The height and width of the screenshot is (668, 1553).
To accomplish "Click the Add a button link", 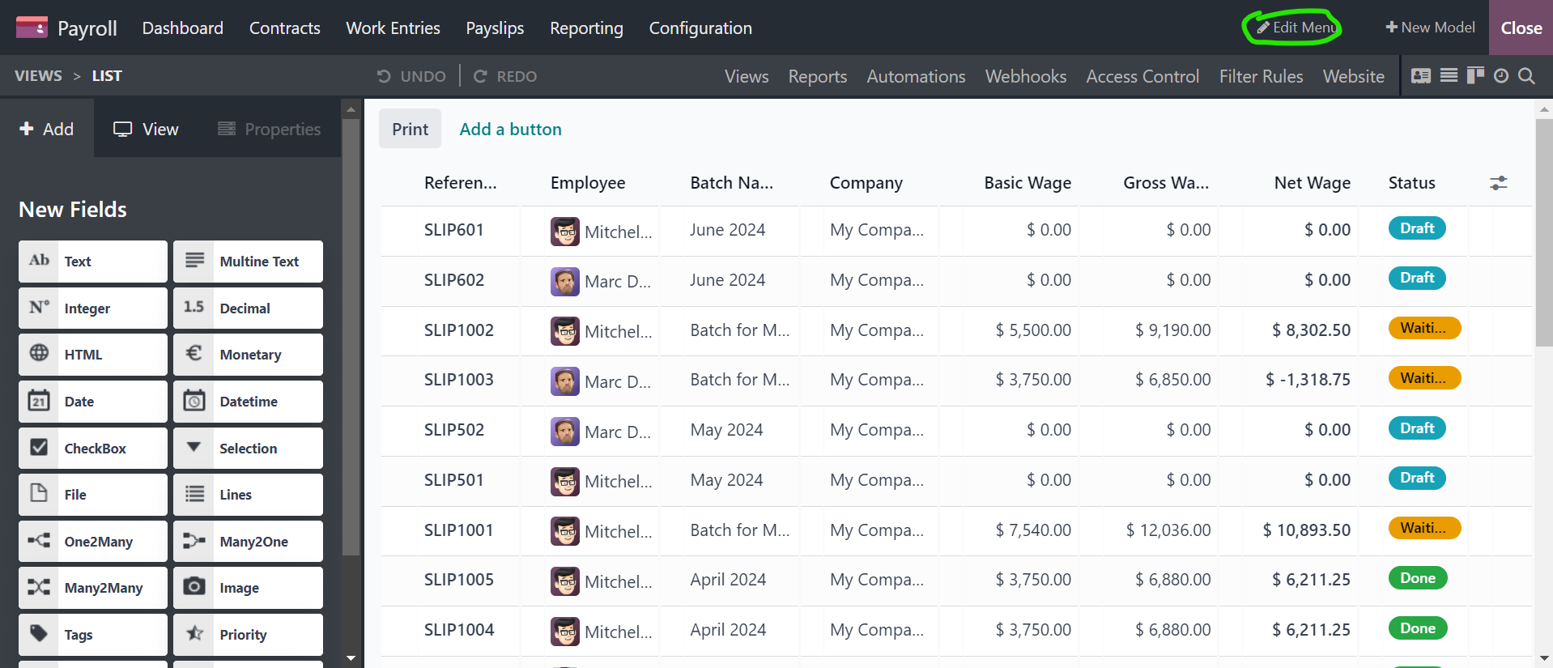I will coord(511,129).
